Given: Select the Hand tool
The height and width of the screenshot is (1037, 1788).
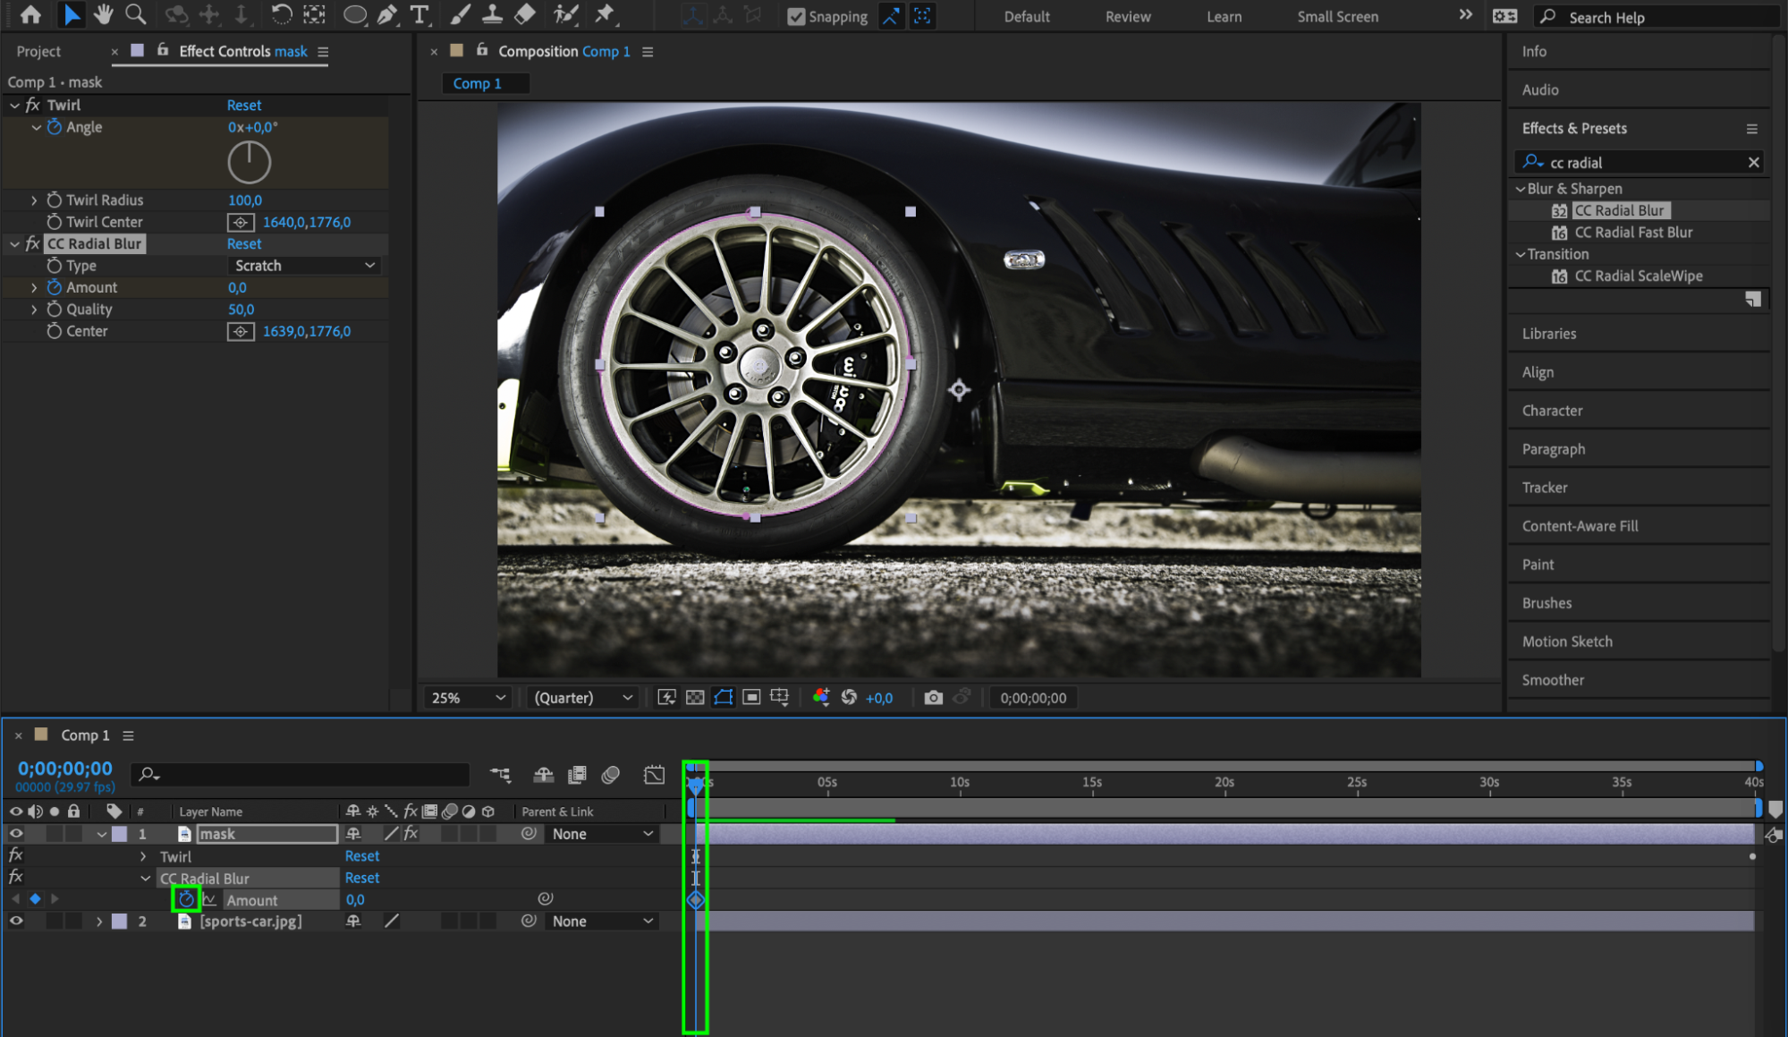Looking at the screenshot, I should click(x=103, y=14).
